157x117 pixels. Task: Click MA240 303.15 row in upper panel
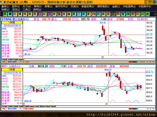click(x=12, y=42)
